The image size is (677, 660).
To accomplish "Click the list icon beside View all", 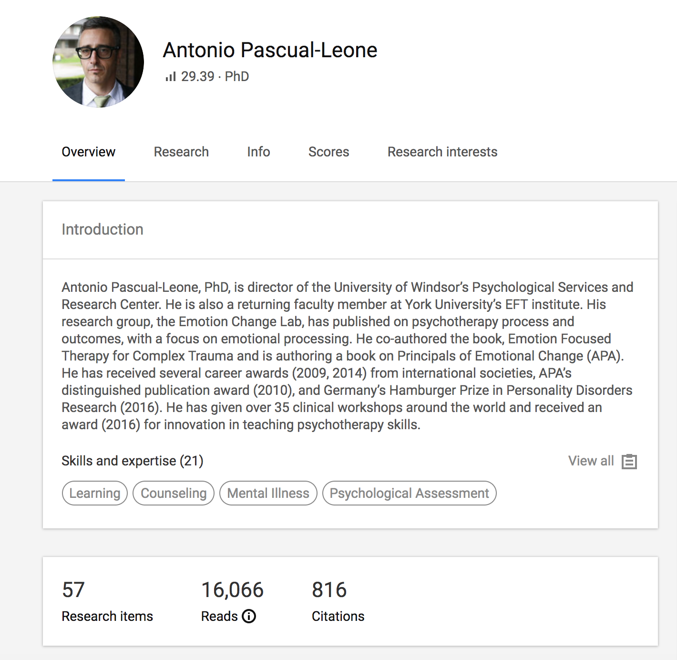I will pyautogui.click(x=629, y=461).
